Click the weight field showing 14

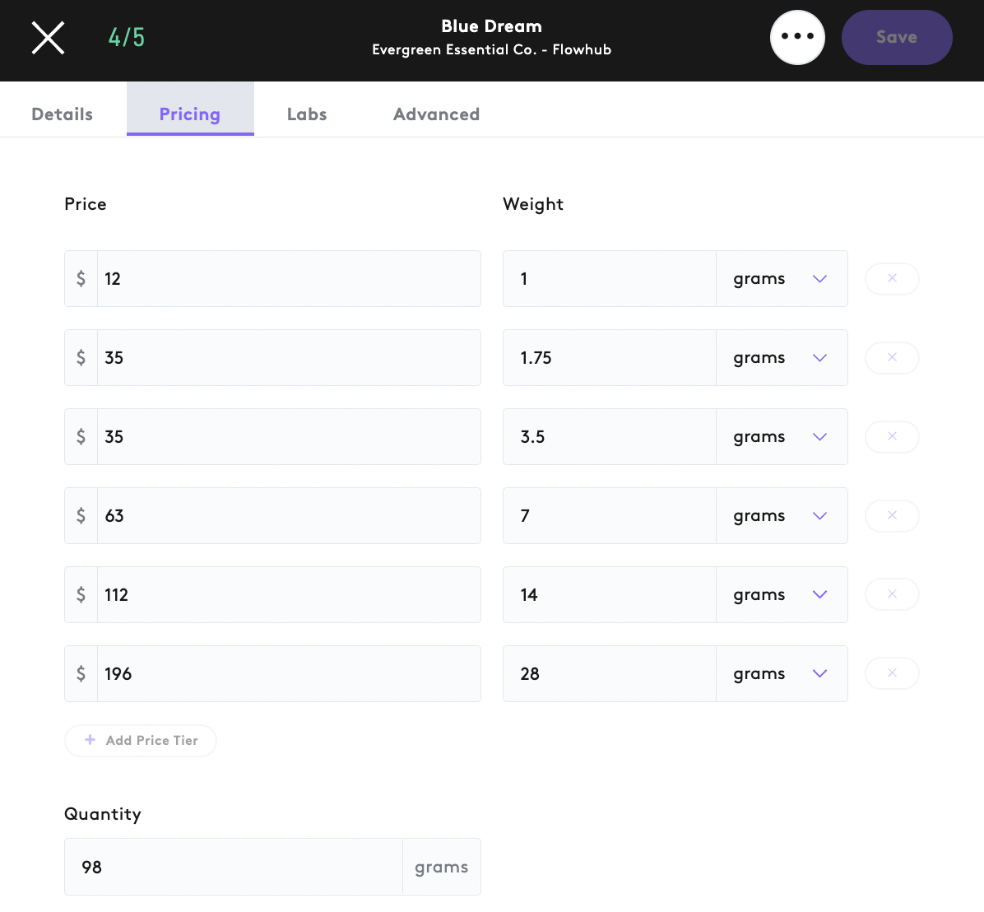click(610, 595)
